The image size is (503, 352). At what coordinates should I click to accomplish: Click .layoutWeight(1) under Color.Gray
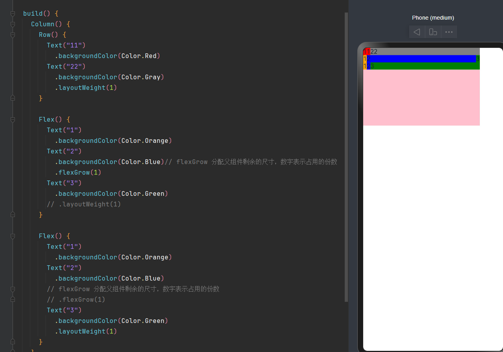point(86,88)
